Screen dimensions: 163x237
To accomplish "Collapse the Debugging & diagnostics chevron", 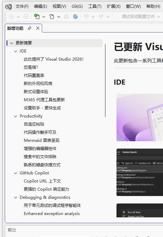I will (x=16, y=197).
